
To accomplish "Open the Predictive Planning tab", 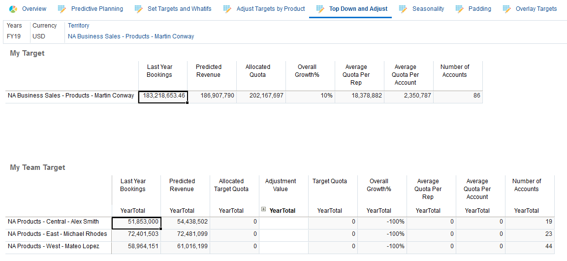I will click(x=97, y=9).
